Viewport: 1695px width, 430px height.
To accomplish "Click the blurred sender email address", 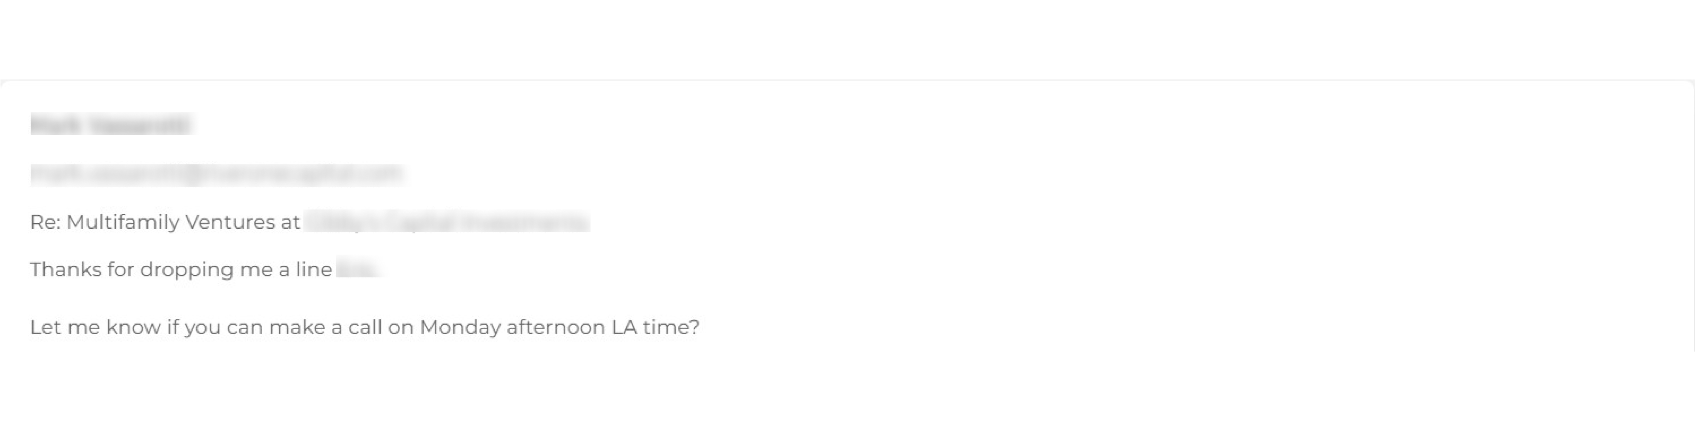I will point(216,174).
